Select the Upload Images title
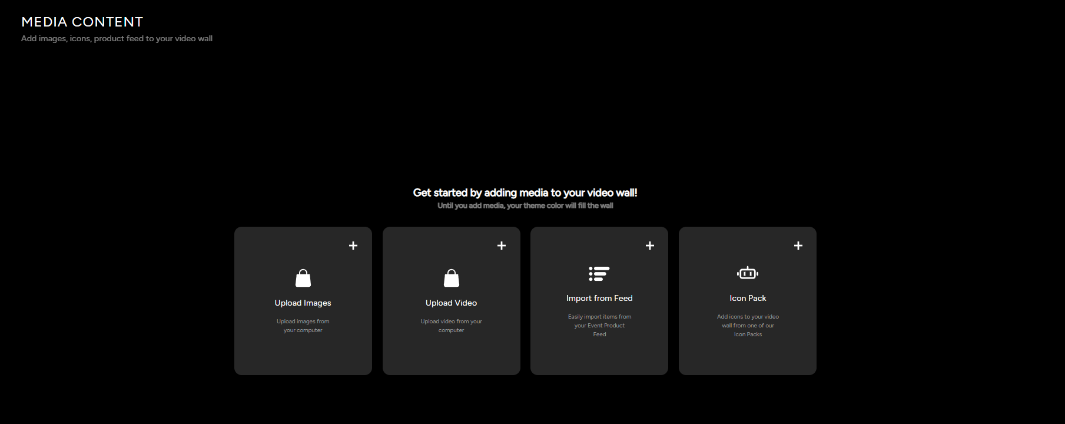 click(303, 303)
